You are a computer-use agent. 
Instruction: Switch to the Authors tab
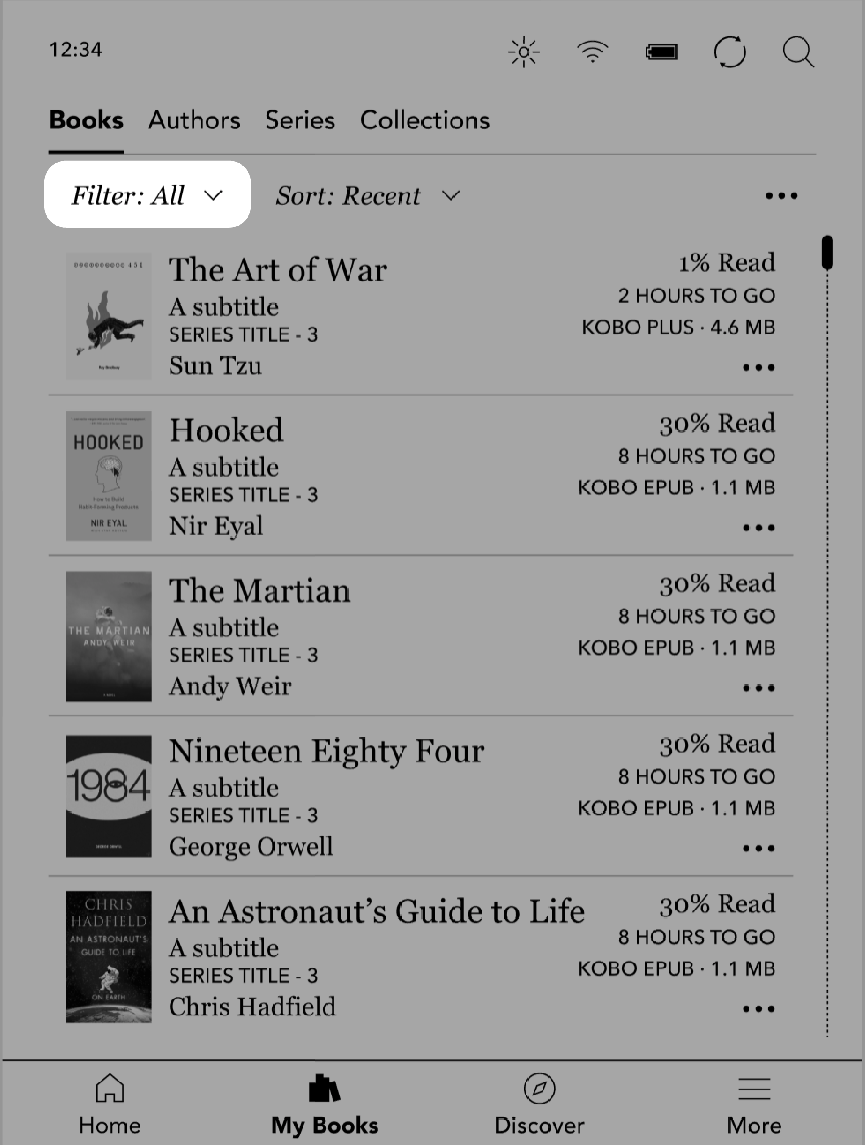click(194, 119)
